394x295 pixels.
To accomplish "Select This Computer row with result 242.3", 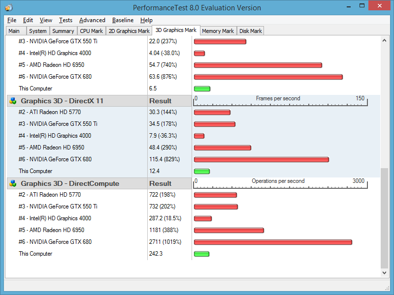I will coord(194,254).
